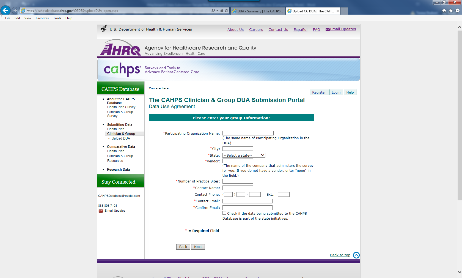Click the Back to top circular arrow icon
462x278 pixels.
click(x=356, y=255)
